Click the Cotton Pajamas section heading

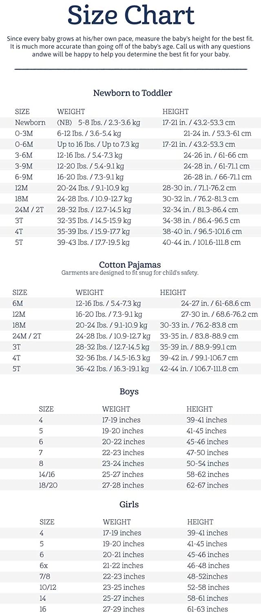coord(130,265)
